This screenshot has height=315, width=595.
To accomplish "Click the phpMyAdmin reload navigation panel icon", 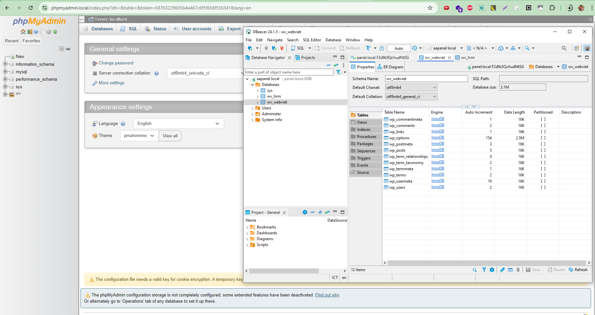I will (55, 32).
